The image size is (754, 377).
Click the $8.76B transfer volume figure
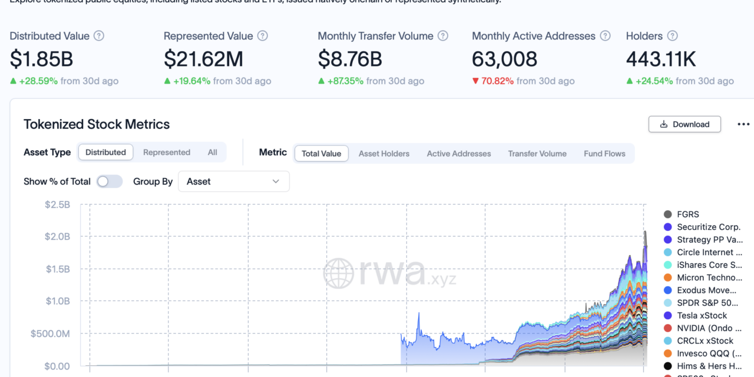point(350,59)
